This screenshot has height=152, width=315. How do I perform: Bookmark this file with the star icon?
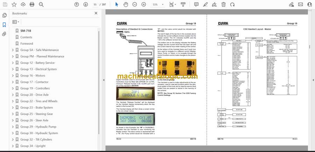click(14, 5)
